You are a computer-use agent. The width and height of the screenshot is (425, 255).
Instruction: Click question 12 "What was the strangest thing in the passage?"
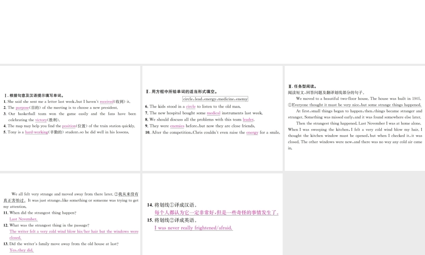click(x=46, y=225)
